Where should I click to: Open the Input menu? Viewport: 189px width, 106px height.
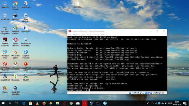[x=89, y=35]
